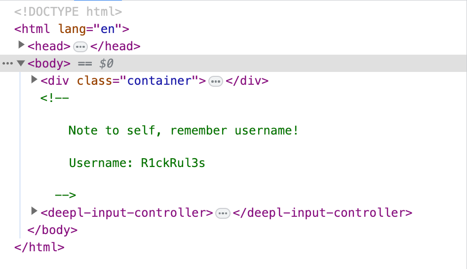
Task: Click the Username: R1ckRul3s comment line
Action: click(137, 163)
